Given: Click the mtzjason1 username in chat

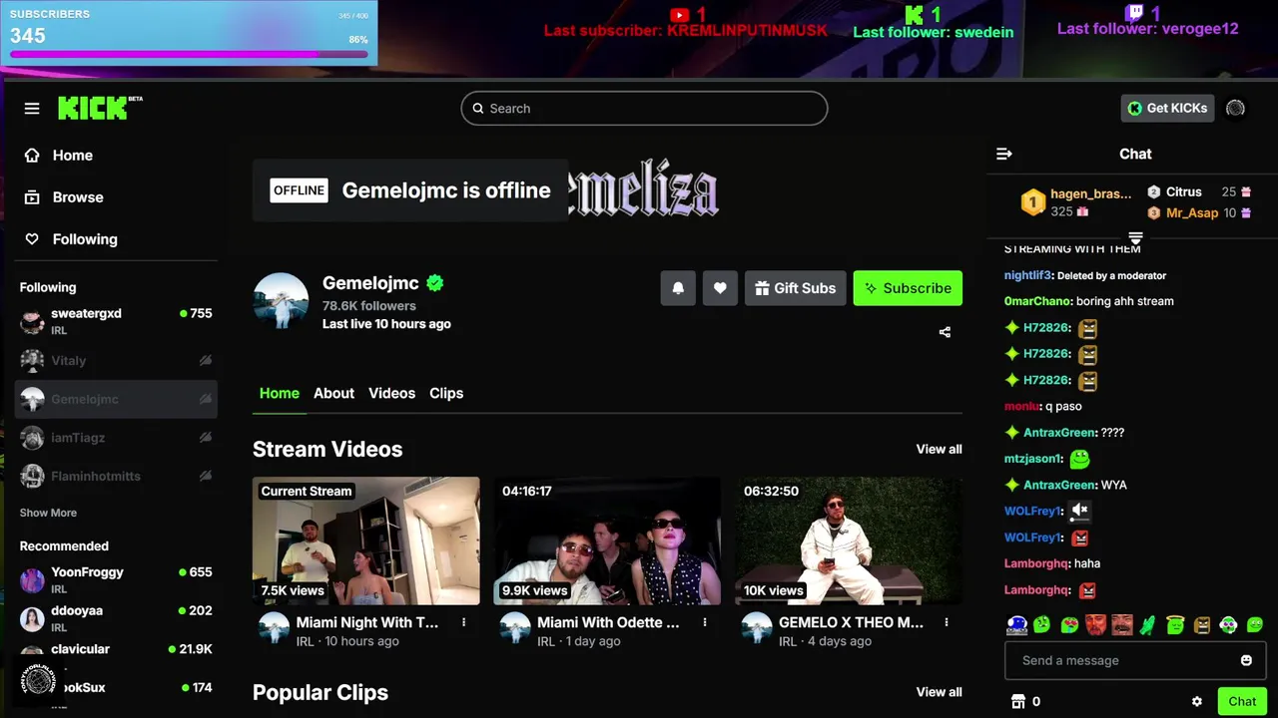Looking at the screenshot, I should click(1033, 459).
